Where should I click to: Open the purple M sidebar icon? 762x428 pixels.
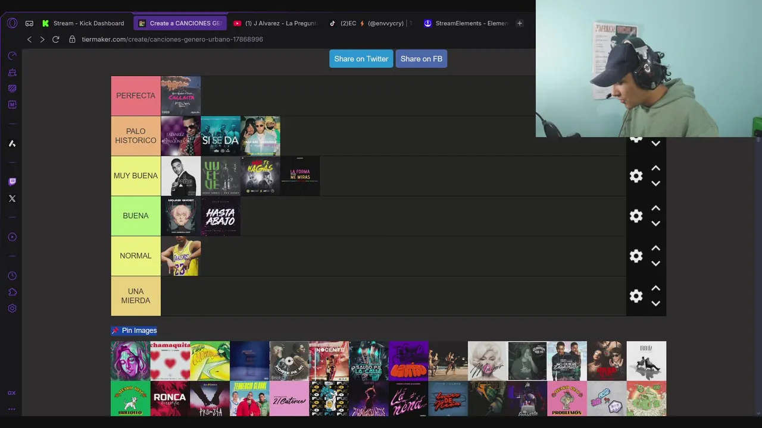(12, 105)
